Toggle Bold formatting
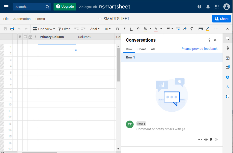This screenshot has height=153, width=233. [117, 29]
